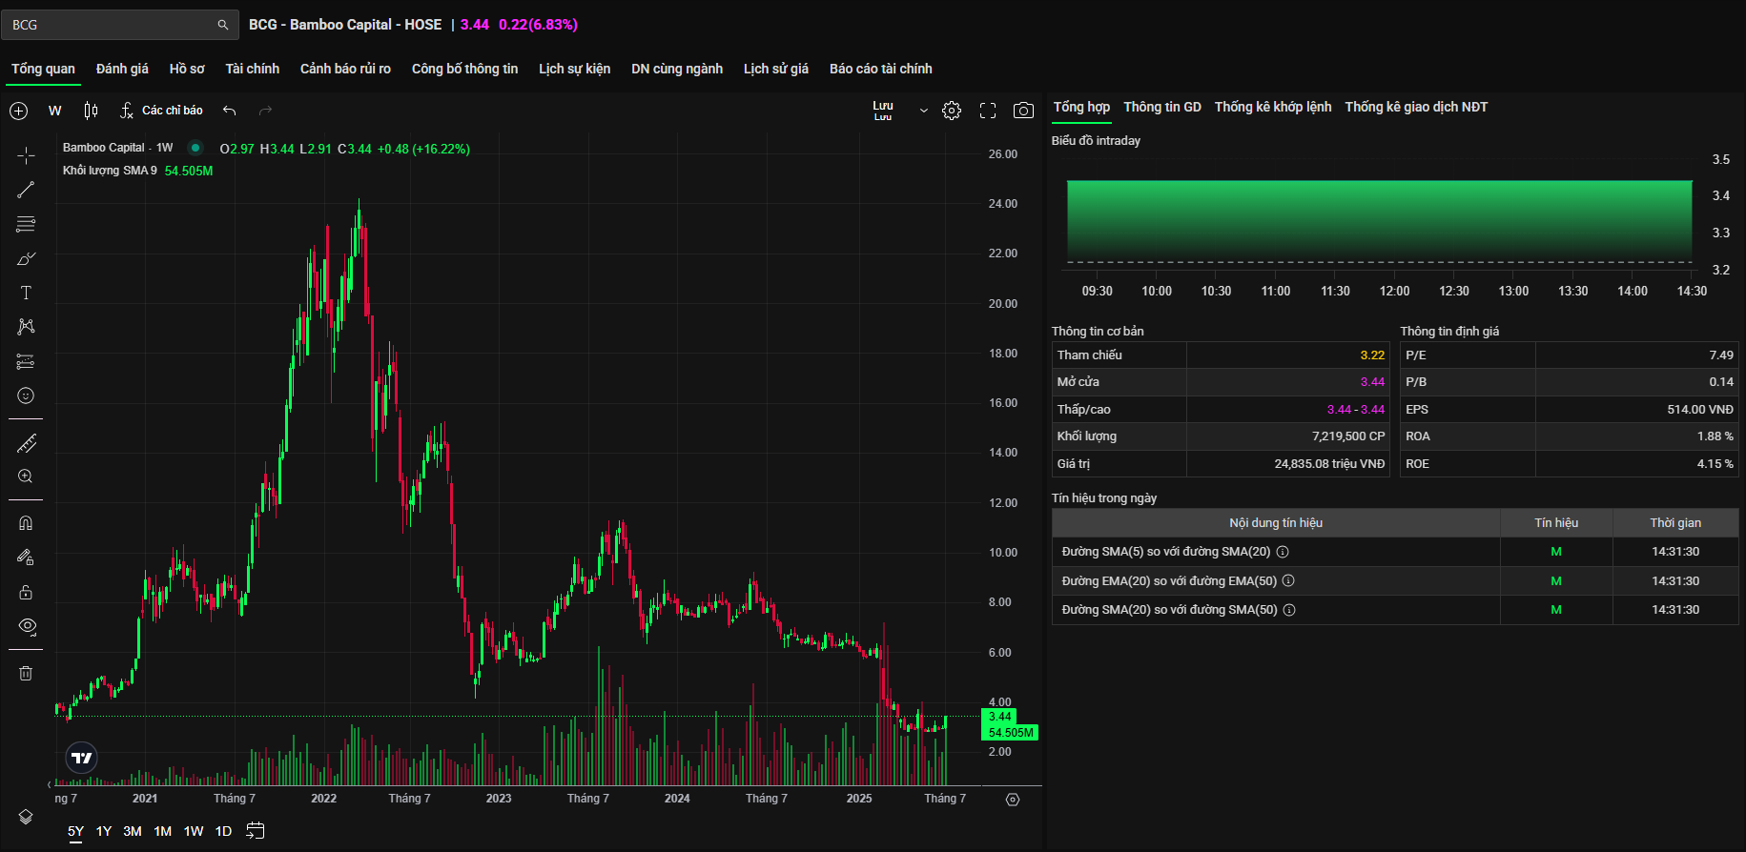Open the Fibonacci retracement tools
Viewport: 1746px width, 852px height.
tap(26, 224)
